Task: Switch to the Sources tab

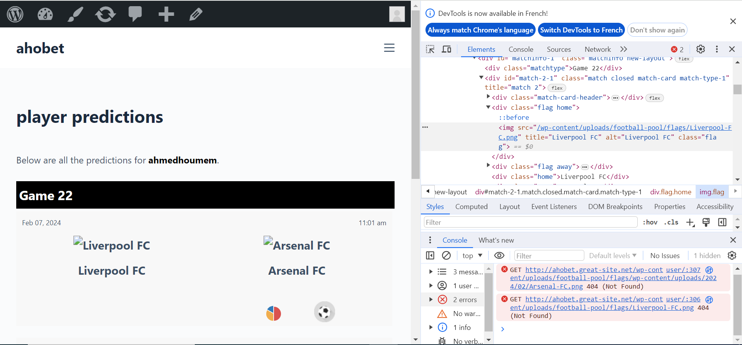Action: tap(559, 49)
